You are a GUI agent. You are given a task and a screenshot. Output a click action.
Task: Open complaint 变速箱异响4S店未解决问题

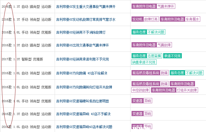pos(84,127)
